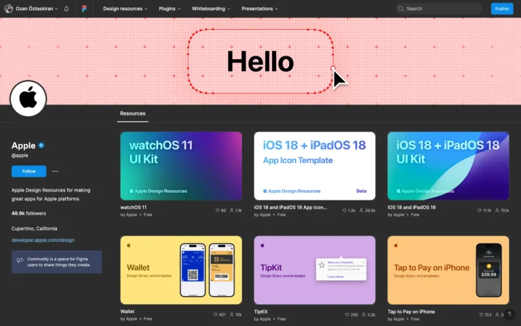The height and width of the screenshot is (326, 521).
Task: Open the notifications bell
Action: [x=66, y=9]
